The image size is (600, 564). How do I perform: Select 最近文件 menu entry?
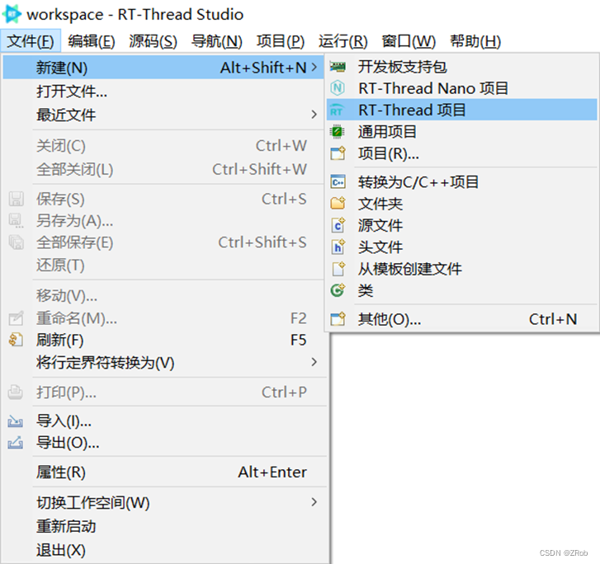tap(163, 115)
